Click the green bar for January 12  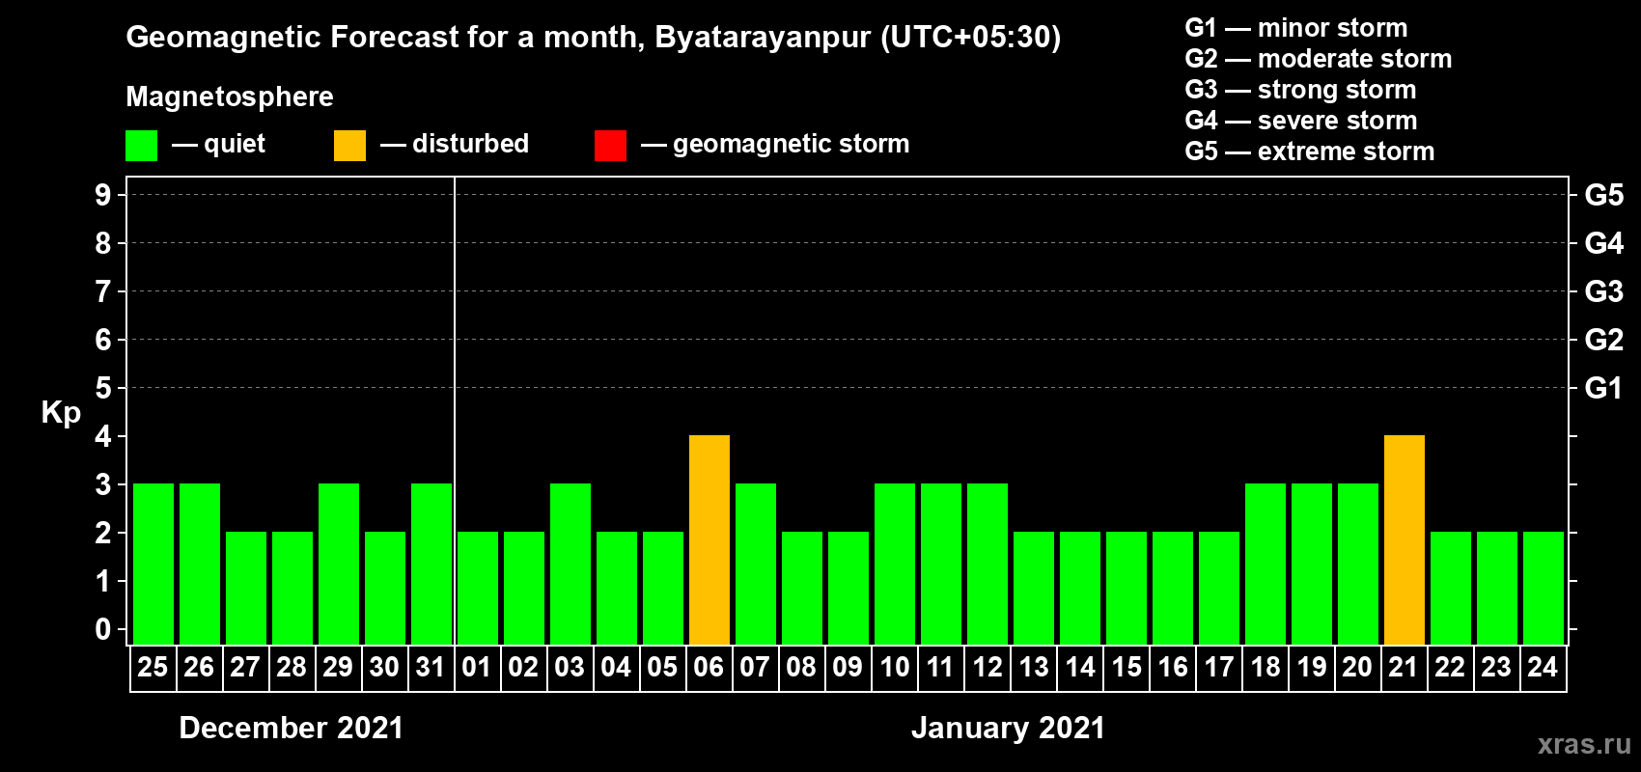click(987, 565)
